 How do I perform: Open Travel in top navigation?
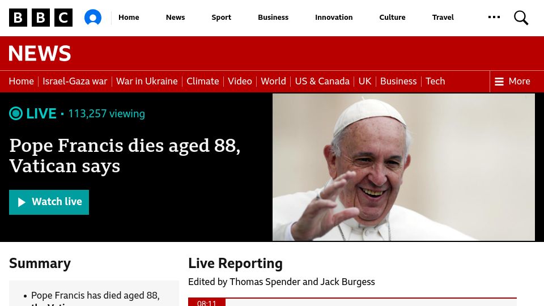(443, 18)
